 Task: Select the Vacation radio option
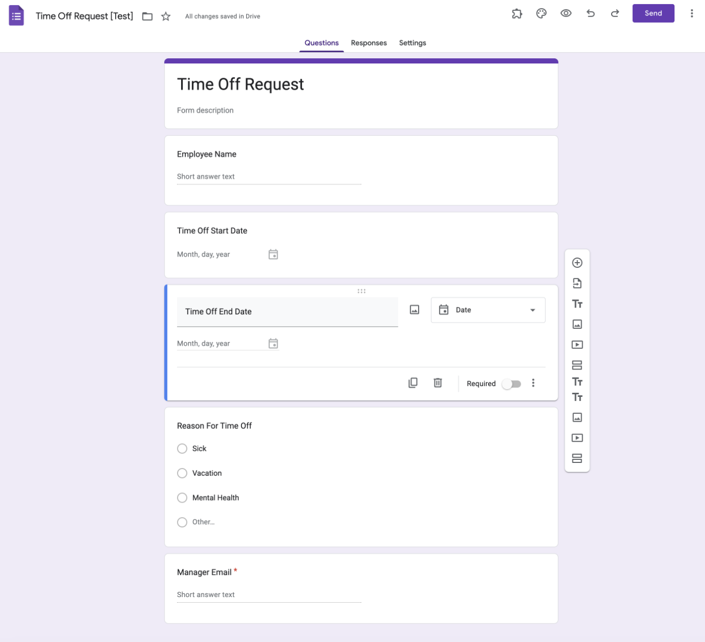click(182, 473)
